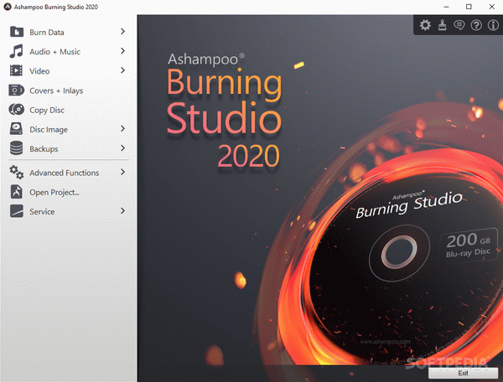Choose the Copy Disc menu item
The width and height of the screenshot is (503, 382).
(x=67, y=110)
